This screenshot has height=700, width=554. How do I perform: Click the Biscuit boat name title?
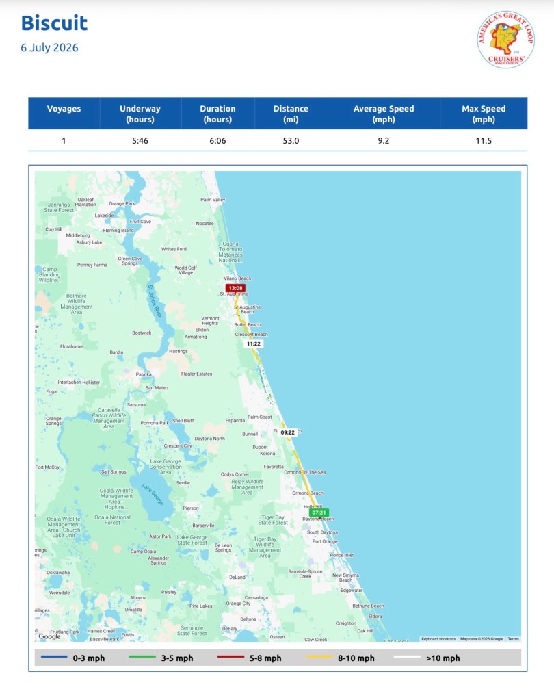point(55,23)
